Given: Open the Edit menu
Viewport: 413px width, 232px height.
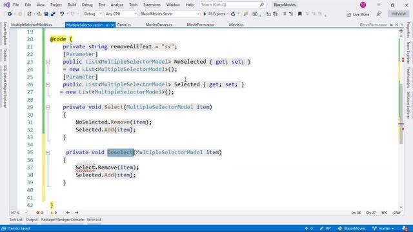Looking at the screenshot, I should [x=28, y=5].
